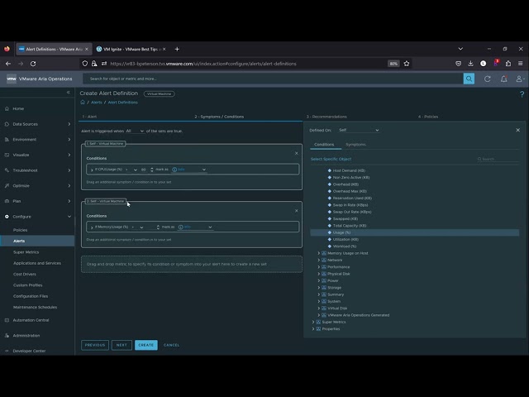The height and width of the screenshot is (397, 529).
Task: Click the refresh icon in Aria header
Action: click(x=487, y=79)
